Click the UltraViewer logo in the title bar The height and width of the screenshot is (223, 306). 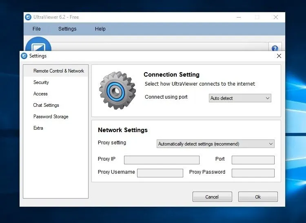pos(28,17)
